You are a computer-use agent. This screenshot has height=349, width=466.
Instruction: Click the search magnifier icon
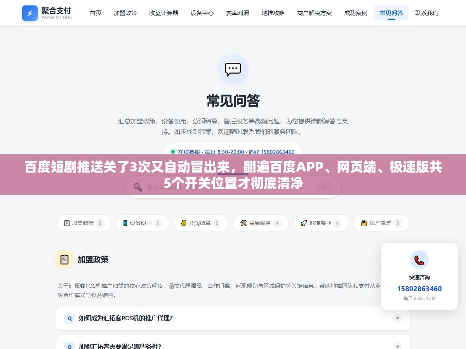pos(138,187)
